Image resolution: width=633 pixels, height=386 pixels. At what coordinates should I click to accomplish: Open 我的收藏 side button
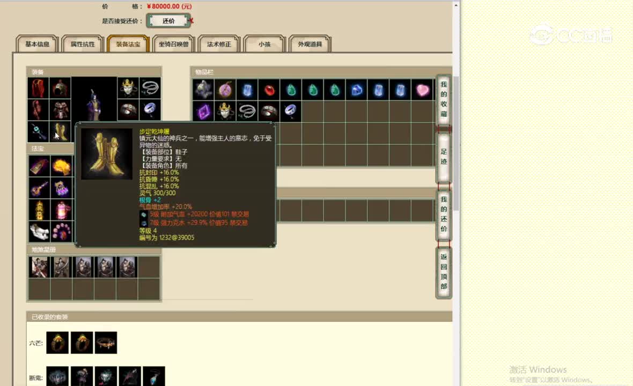pos(444,99)
